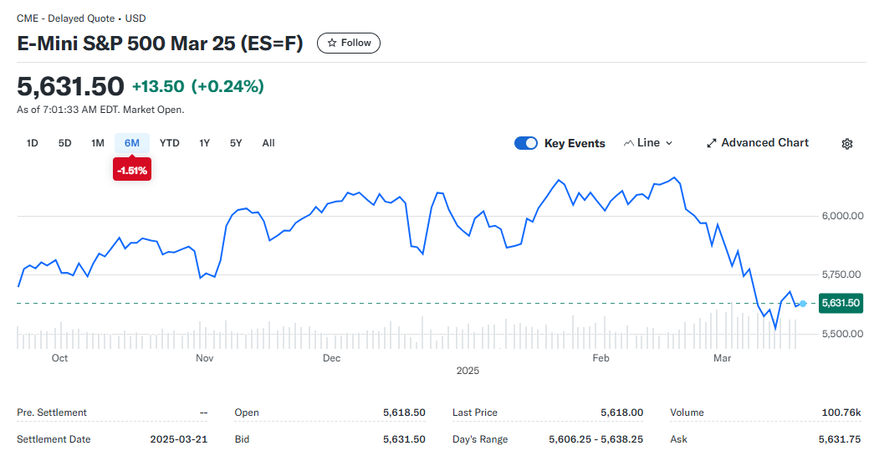This screenshot has width=874, height=456.
Task: Click the E-Mini S&P 500 Mar 25 title
Action: click(x=160, y=44)
